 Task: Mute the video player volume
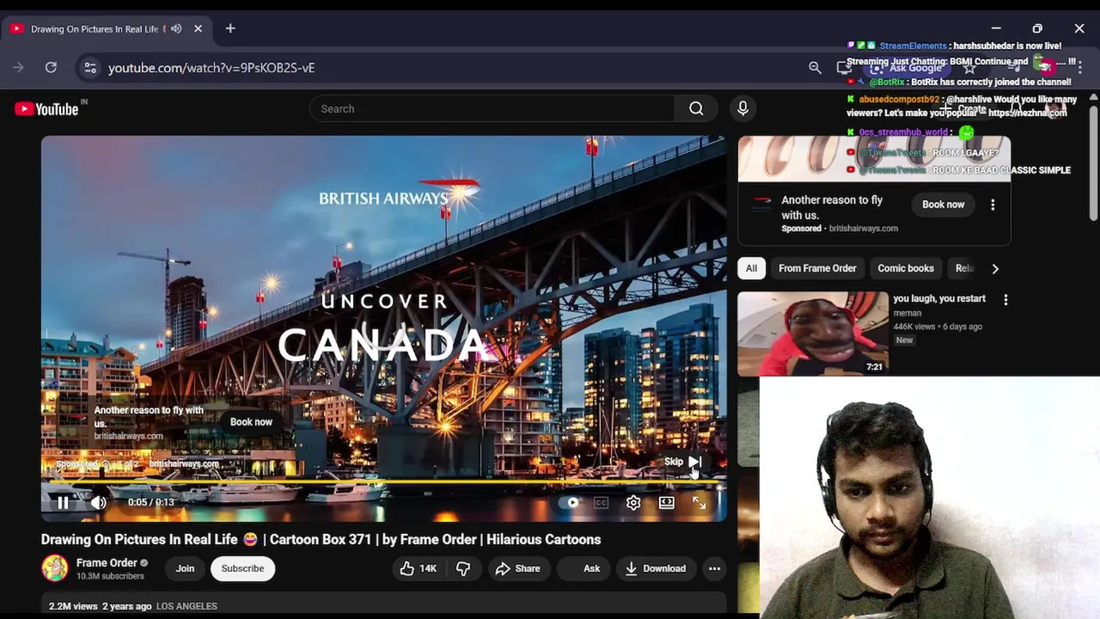98,503
